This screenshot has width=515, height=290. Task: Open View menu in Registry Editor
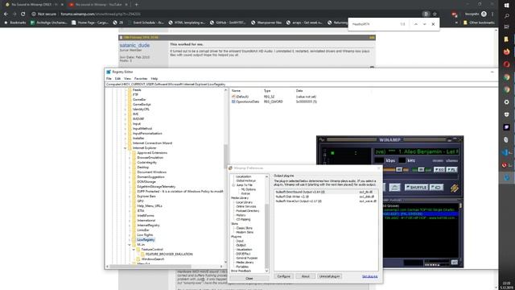coord(127,79)
